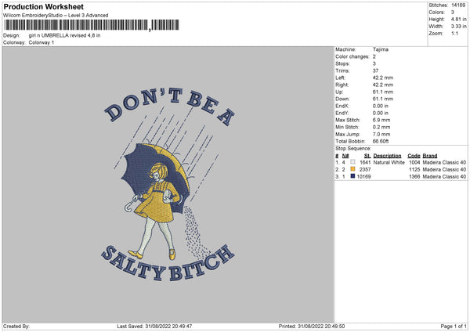Click the Min Stitch value 0.2 mm
The height and width of the screenshot is (332, 470).
[x=381, y=127]
